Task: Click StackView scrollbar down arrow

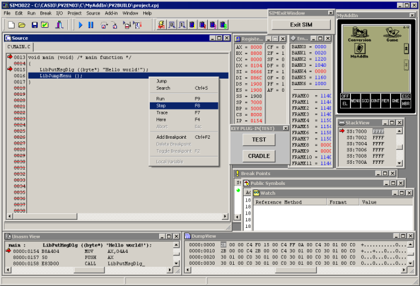Action: 400,163
